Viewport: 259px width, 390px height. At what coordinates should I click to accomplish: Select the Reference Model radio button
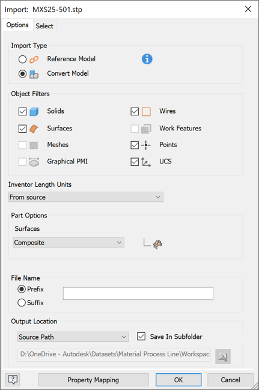22,59
